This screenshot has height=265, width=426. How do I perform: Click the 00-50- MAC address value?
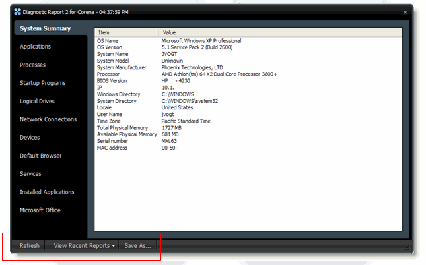(170, 148)
